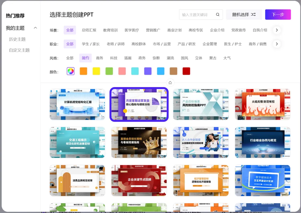Click the 随机选择 button
This screenshot has width=301, height=213.
coord(244,14)
